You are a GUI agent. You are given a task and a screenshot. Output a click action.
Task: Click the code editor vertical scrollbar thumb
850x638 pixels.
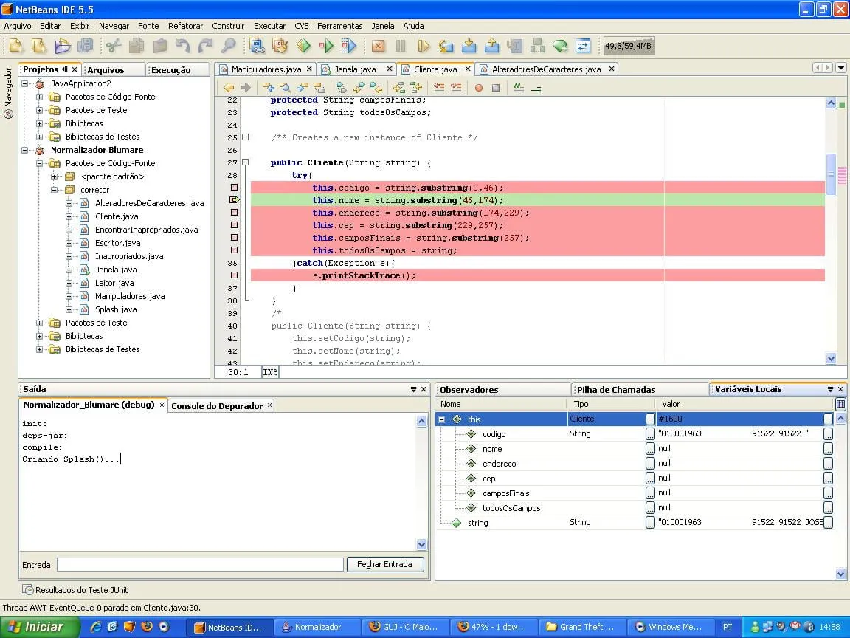[x=831, y=174]
